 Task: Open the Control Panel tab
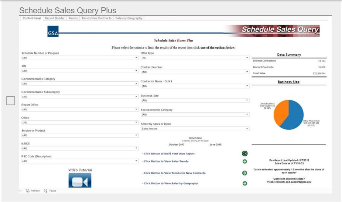point(32,18)
